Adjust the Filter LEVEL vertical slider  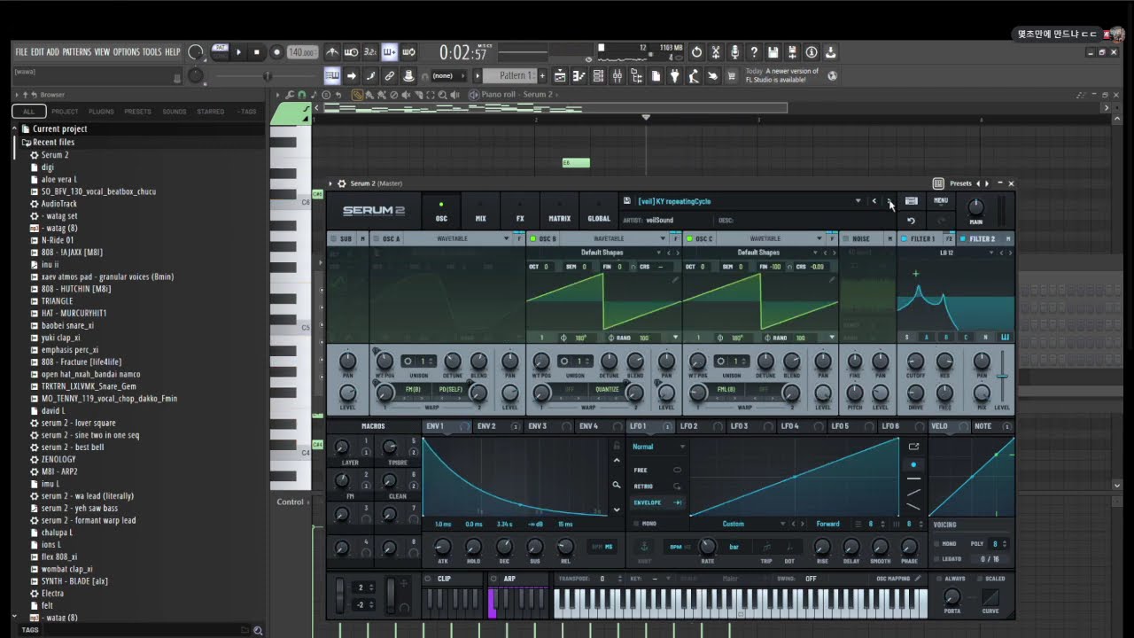[1002, 376]
